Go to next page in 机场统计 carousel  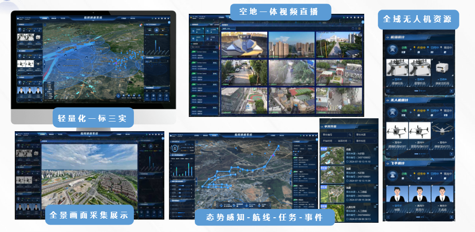(451, 91)
